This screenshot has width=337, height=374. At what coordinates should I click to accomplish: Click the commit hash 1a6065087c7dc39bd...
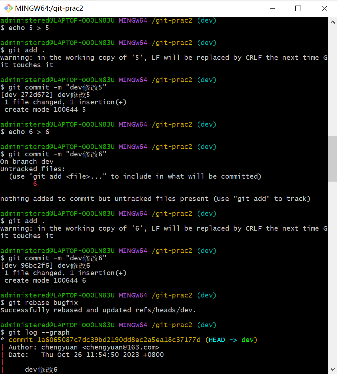119,340
